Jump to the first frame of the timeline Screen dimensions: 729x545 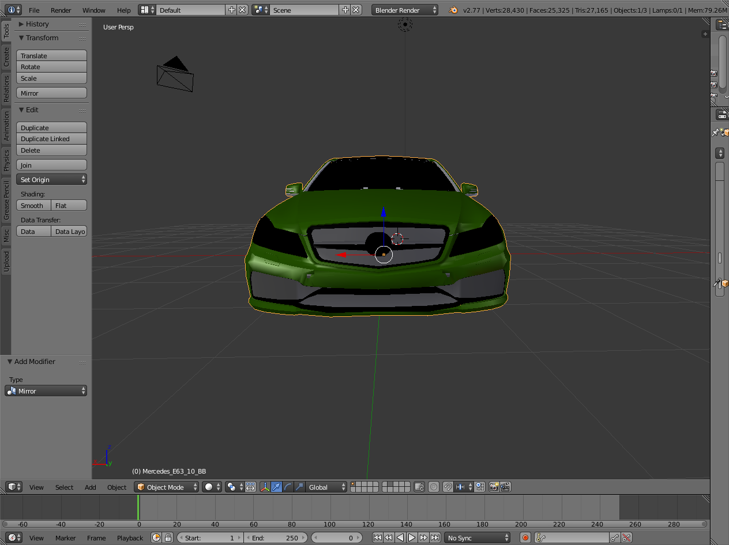pyautogui.click(x=377, y=538)
